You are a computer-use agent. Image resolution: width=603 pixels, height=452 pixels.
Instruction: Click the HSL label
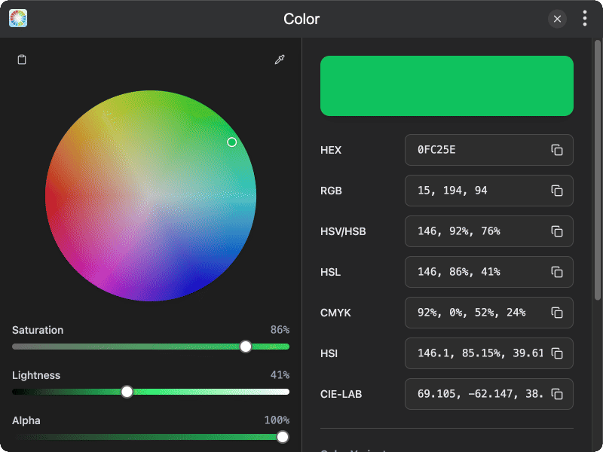pyautogui.click(x=330, y=272)
